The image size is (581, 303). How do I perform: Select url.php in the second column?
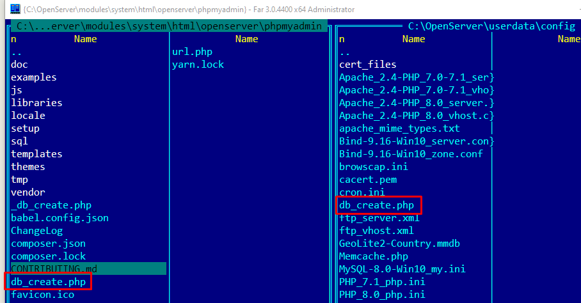point(192,52)
